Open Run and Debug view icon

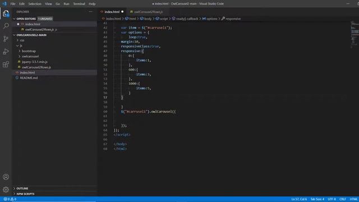pyautogui.click(x=6, y=52)
